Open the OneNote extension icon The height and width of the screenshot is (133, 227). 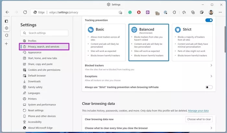coord(148,12)
